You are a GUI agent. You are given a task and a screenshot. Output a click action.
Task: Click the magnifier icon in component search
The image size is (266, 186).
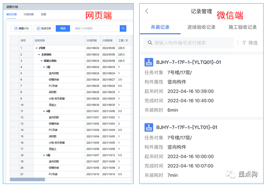[x=150, y=43]
